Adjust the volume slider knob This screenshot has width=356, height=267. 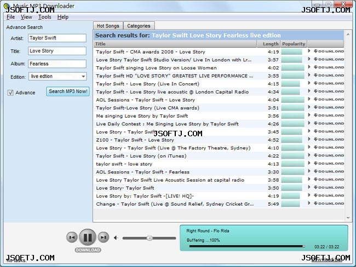[150, 238]
